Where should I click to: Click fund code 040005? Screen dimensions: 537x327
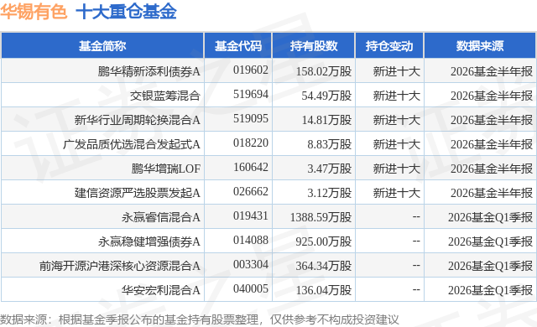(251, 288)
